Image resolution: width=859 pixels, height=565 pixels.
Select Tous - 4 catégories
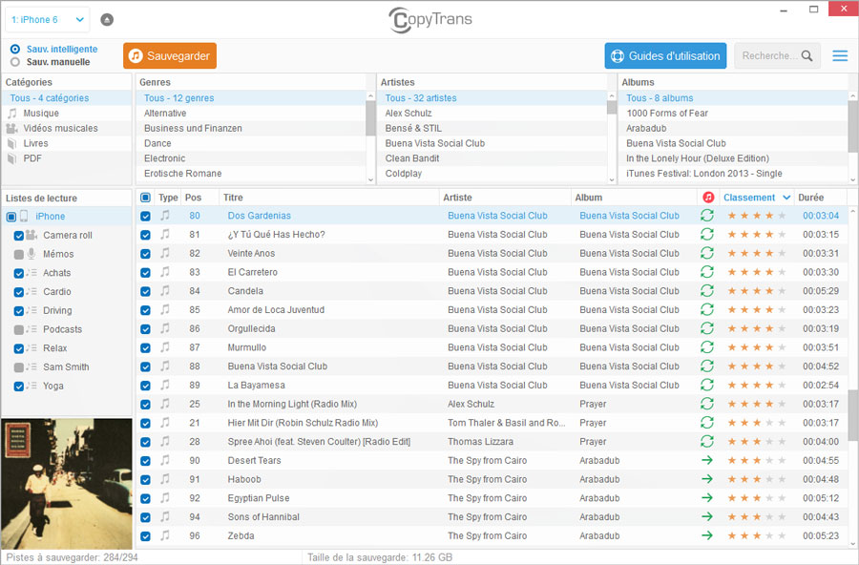(x=67, y=98)
